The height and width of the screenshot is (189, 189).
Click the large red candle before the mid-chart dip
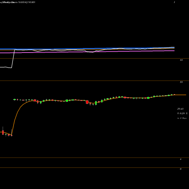(x=87, y=102)
